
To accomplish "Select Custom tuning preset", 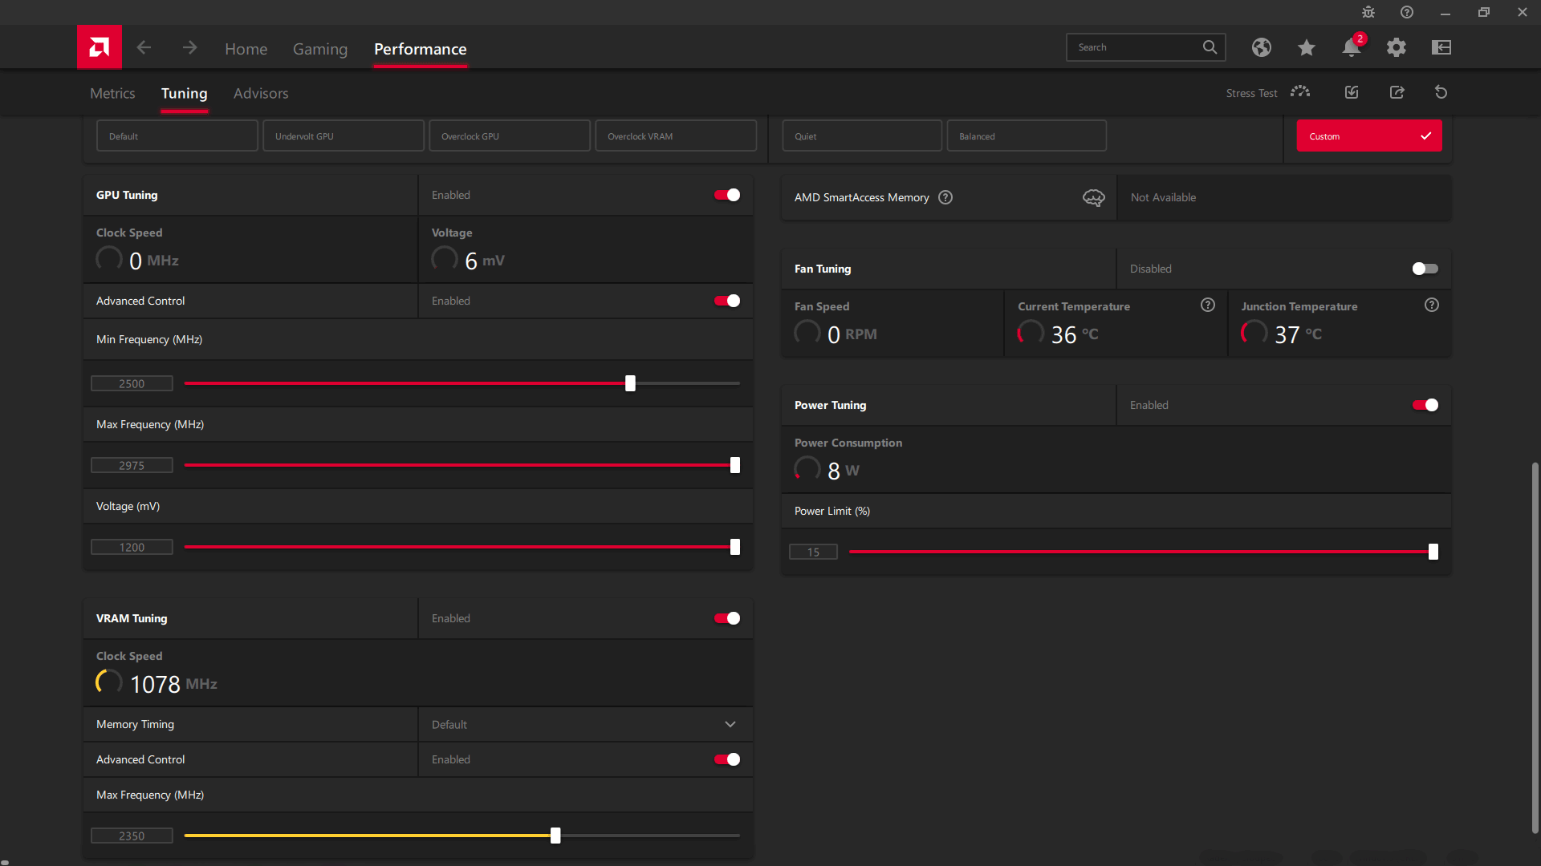I will (1369, 136).
